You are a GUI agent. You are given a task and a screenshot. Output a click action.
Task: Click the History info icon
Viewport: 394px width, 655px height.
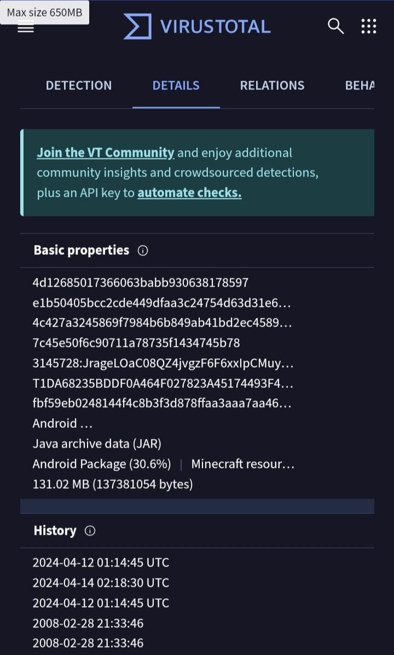coord(90,531)
